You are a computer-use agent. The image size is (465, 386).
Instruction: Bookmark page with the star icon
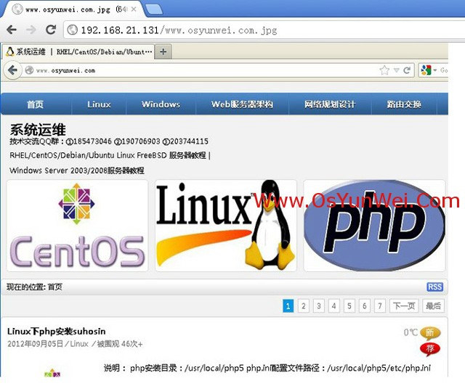point(384,70)
